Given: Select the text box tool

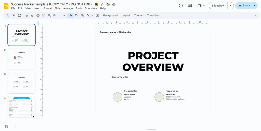Looking at the screenshot, I should [76, 15].
